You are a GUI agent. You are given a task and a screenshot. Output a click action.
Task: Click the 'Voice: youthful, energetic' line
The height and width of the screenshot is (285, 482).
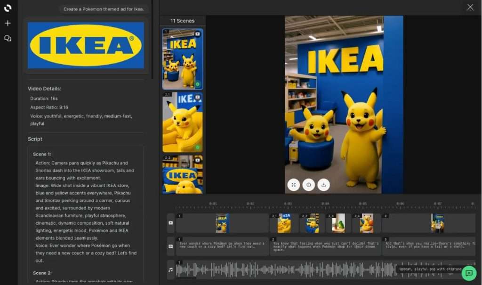tap(81, 120)
